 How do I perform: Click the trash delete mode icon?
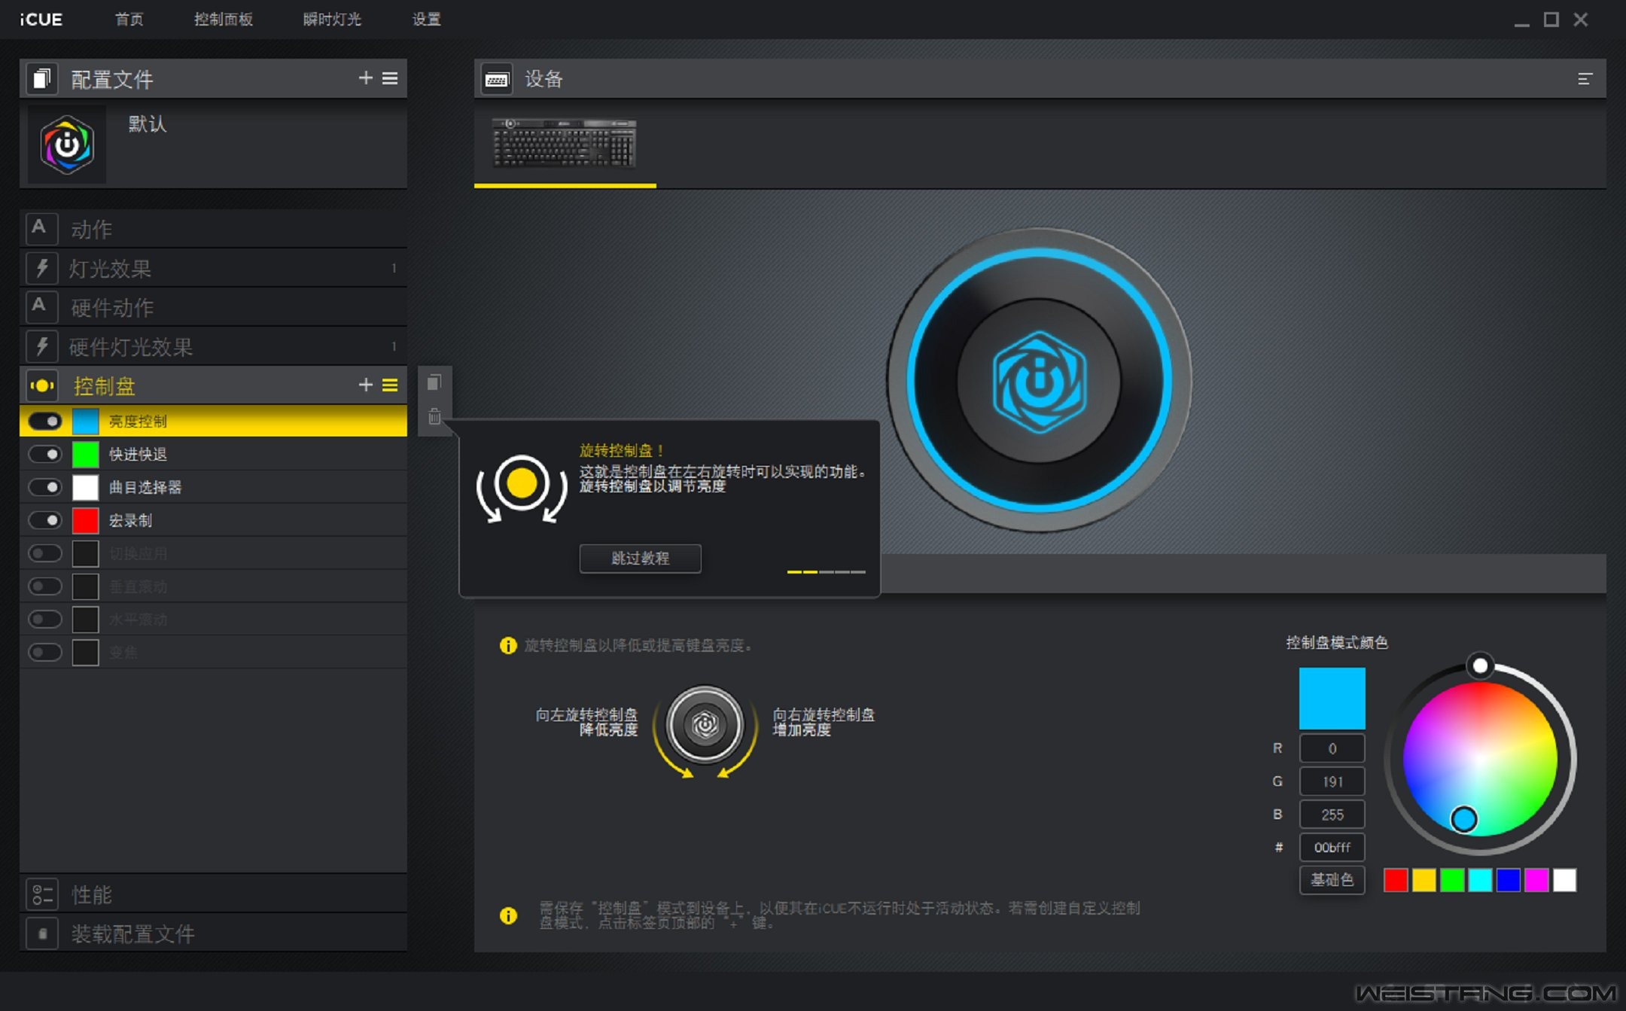pyautogui.click(x=434, y=416)
